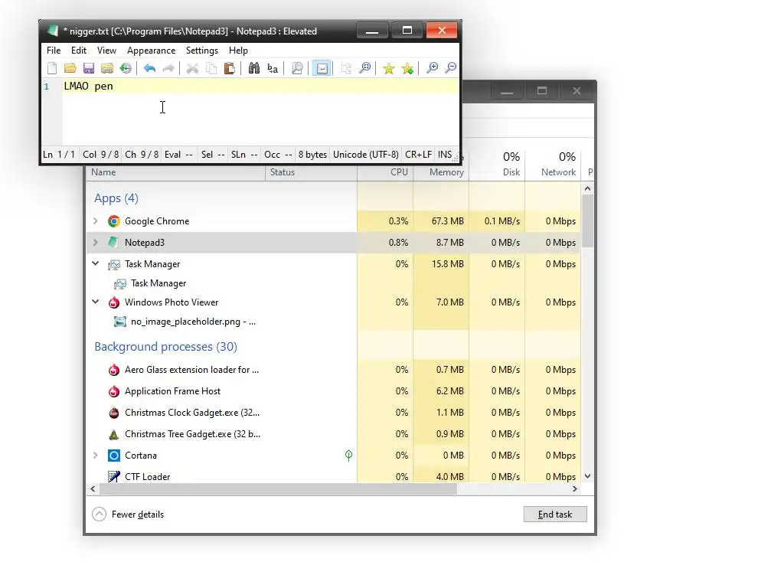The width and height of the screenshot is (784, 588).
Task: Click 'Ln 1 / 1' in status bar
Action: [x=59, y=155]
